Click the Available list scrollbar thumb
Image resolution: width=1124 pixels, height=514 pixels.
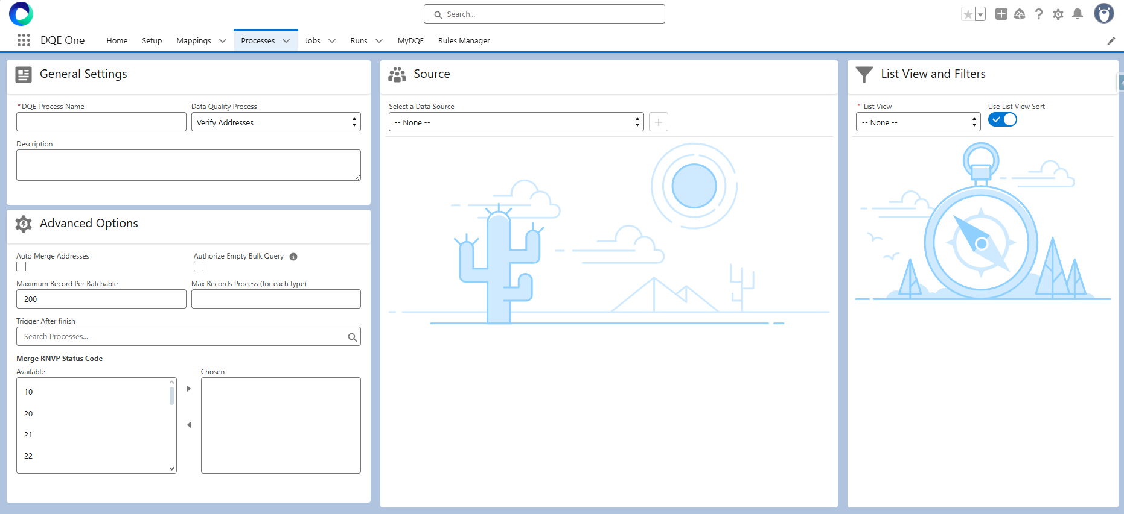172,395
